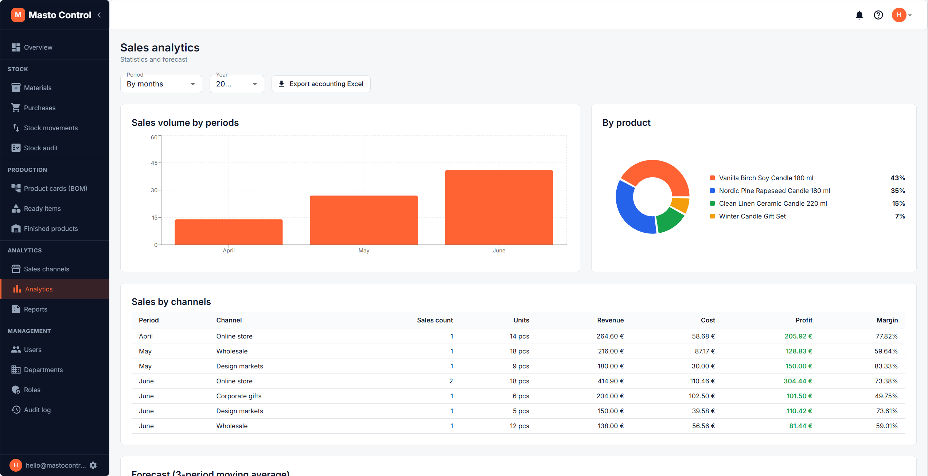Open the help question mark icon
The width and height of the screenshot is (928, 476).
tap(878, 15)
